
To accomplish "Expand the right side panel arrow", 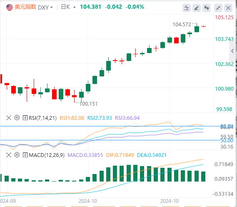I will coord(232,51).
